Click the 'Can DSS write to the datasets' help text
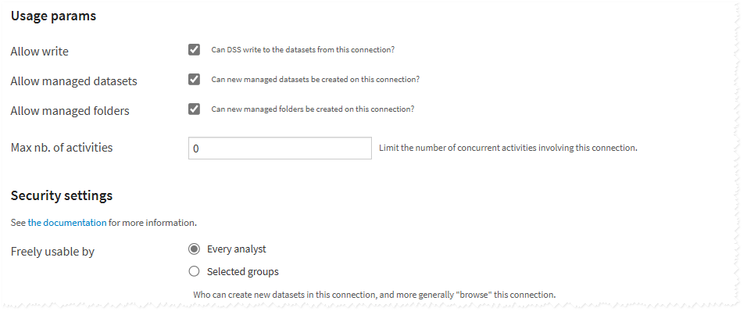This screenshot has height=315, width=747. [x=302, y=50]
